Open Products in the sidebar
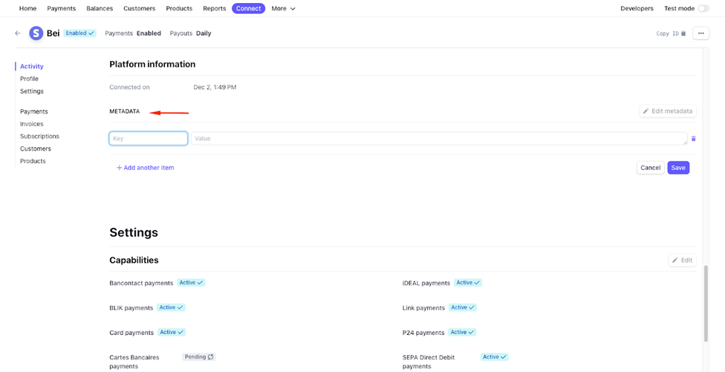Viewport: 725px width, 372px height. [33, 161]
